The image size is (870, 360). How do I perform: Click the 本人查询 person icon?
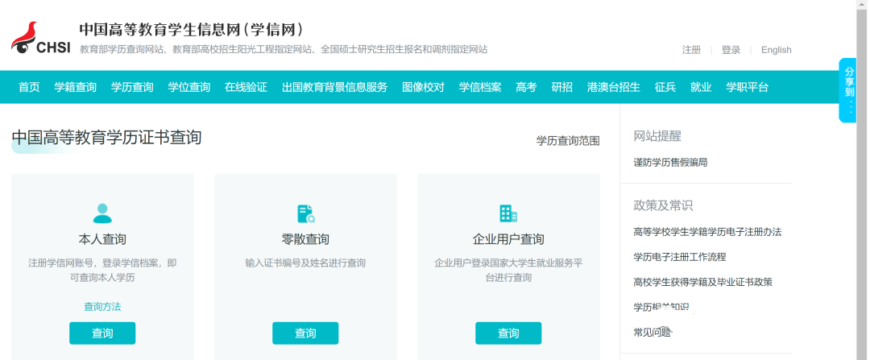tap(102, 213)
